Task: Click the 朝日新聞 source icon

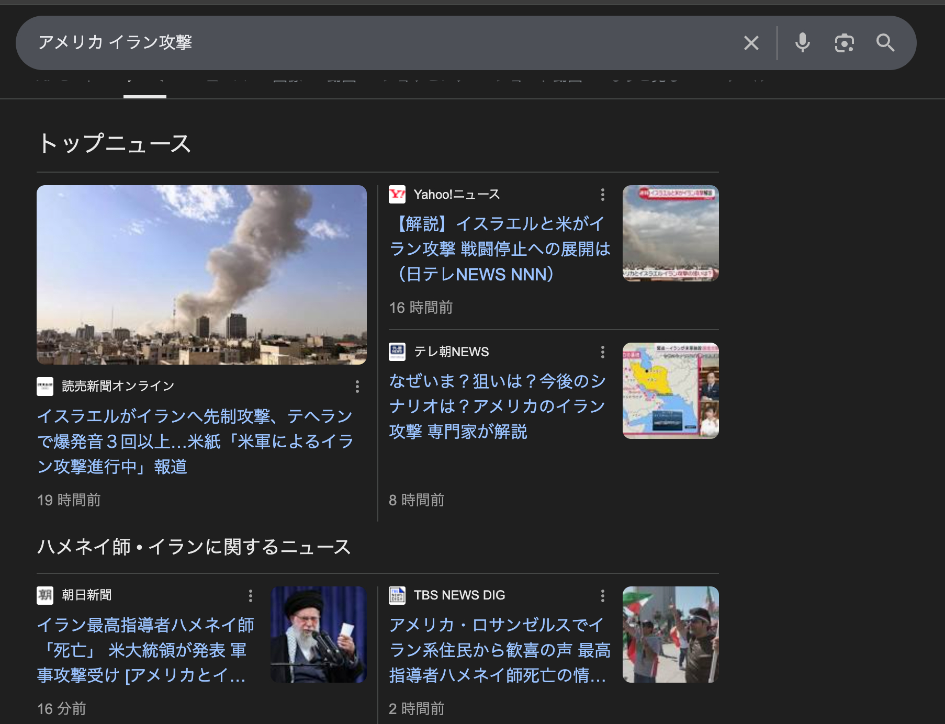Action: 46,595
